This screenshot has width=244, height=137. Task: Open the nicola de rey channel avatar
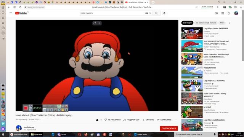(x=19, y=128)
